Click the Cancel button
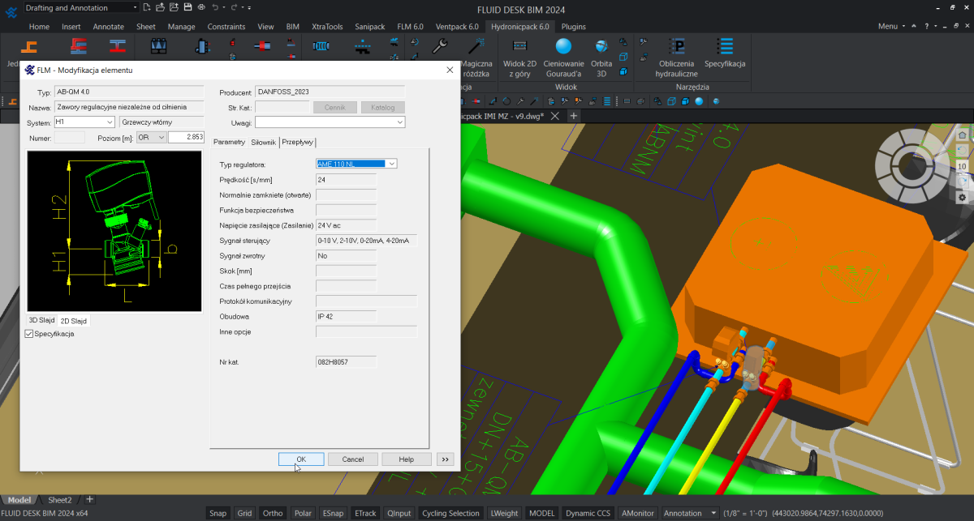 [x=353, y=459]
